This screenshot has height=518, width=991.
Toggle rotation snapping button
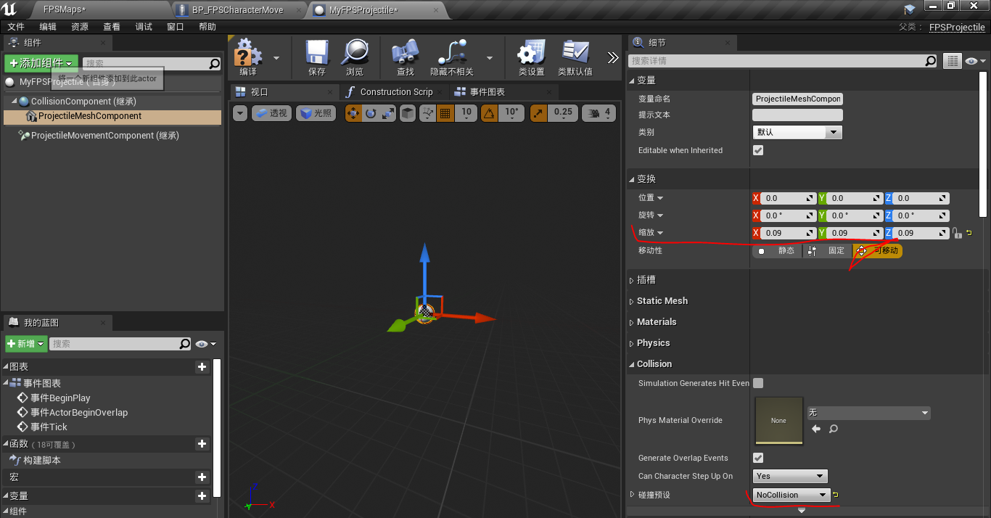(490, 112)
